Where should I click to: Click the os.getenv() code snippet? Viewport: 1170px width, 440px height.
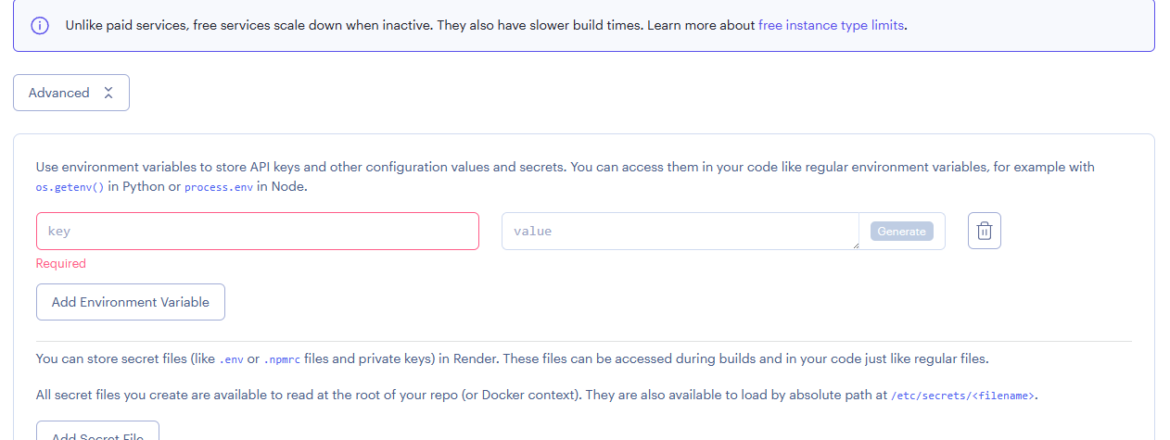pyautogui.click(x=70, y=187)
